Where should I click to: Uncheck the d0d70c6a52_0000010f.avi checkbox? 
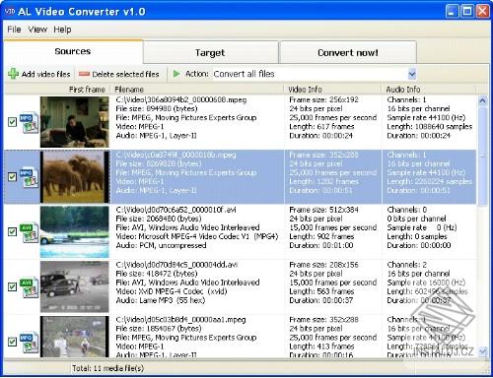click(12, 232)
